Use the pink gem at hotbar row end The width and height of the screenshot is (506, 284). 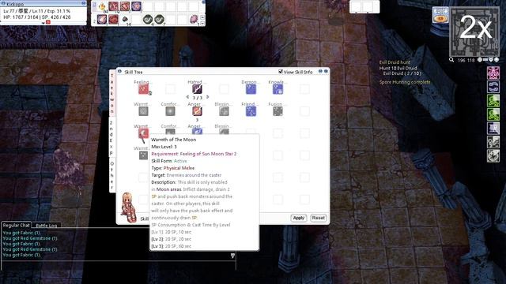pyautogui.click(x=194, y=19)
